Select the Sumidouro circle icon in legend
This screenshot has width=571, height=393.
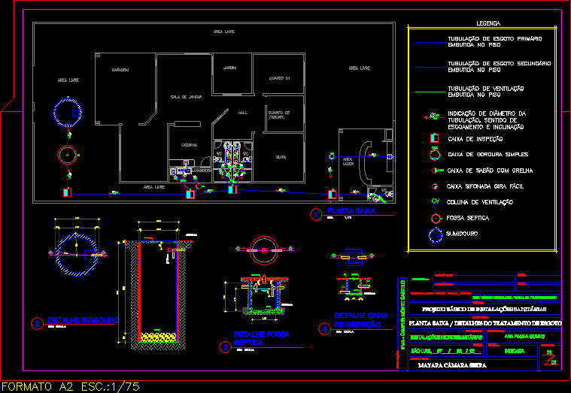point(434,234)
